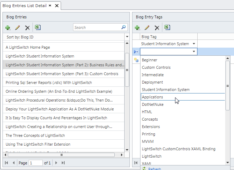
Task: Export Blog Entry Tags to Excel
Action: click(167, 27)
